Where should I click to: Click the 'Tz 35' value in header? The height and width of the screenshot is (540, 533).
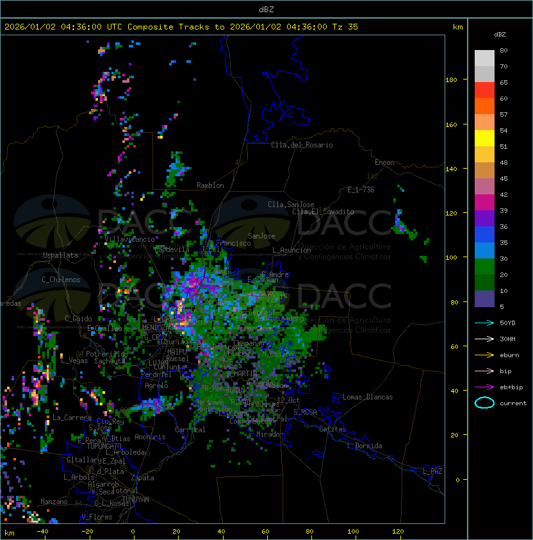coord(345,26)
